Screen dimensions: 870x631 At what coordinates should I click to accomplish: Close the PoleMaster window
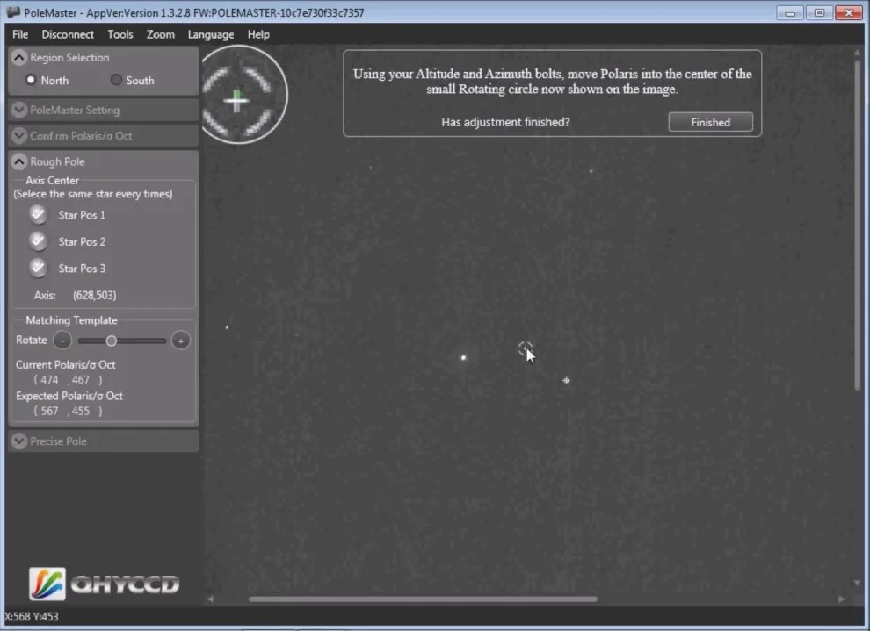tap(849, 12)
